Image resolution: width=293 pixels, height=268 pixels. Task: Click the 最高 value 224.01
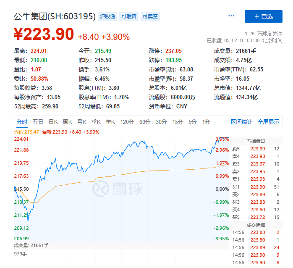[39, 51]
